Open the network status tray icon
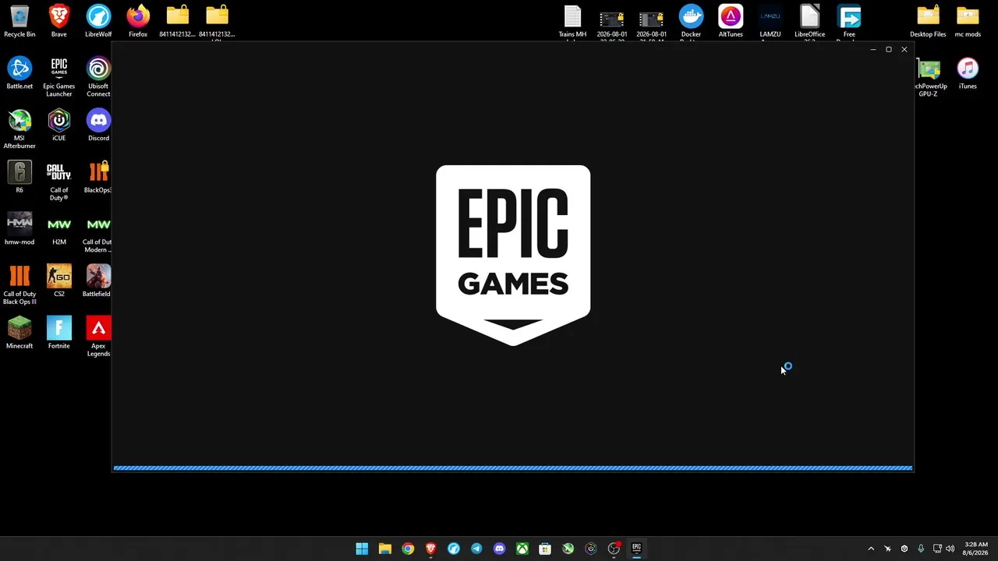The image size is (998, 561). [937, 549]
